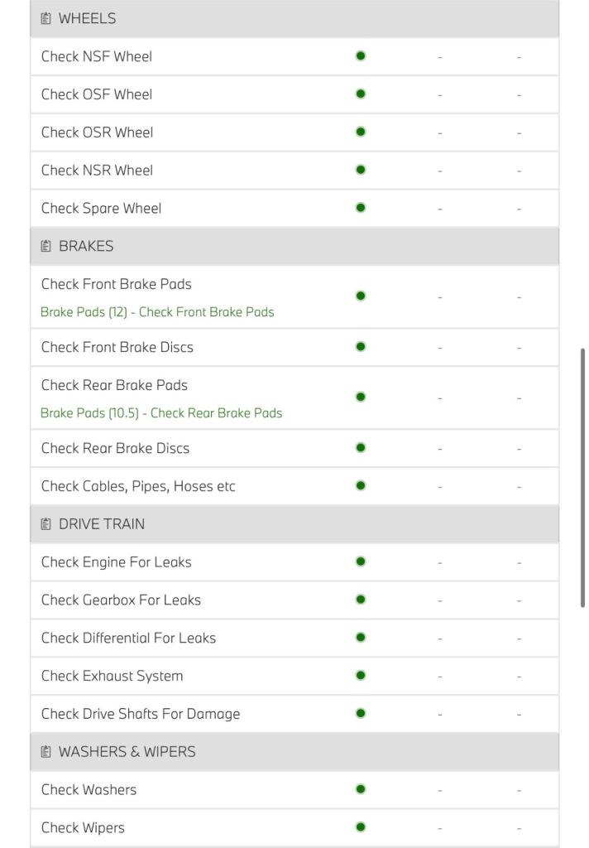
Task: Collapse the DRIVE TRAIN section header
Action: (x=294, y=524)
